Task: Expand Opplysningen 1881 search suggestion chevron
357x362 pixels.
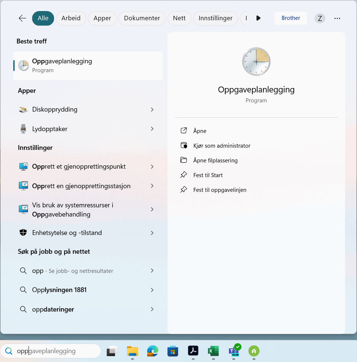Action: (x=152, y=290)
